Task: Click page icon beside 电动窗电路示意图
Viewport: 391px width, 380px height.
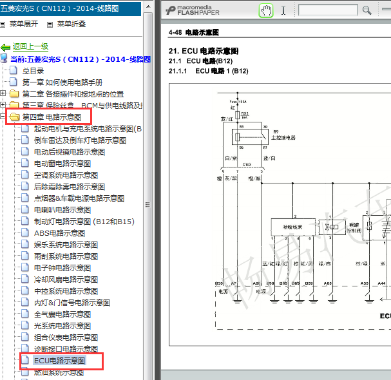Action: point(25,163)
